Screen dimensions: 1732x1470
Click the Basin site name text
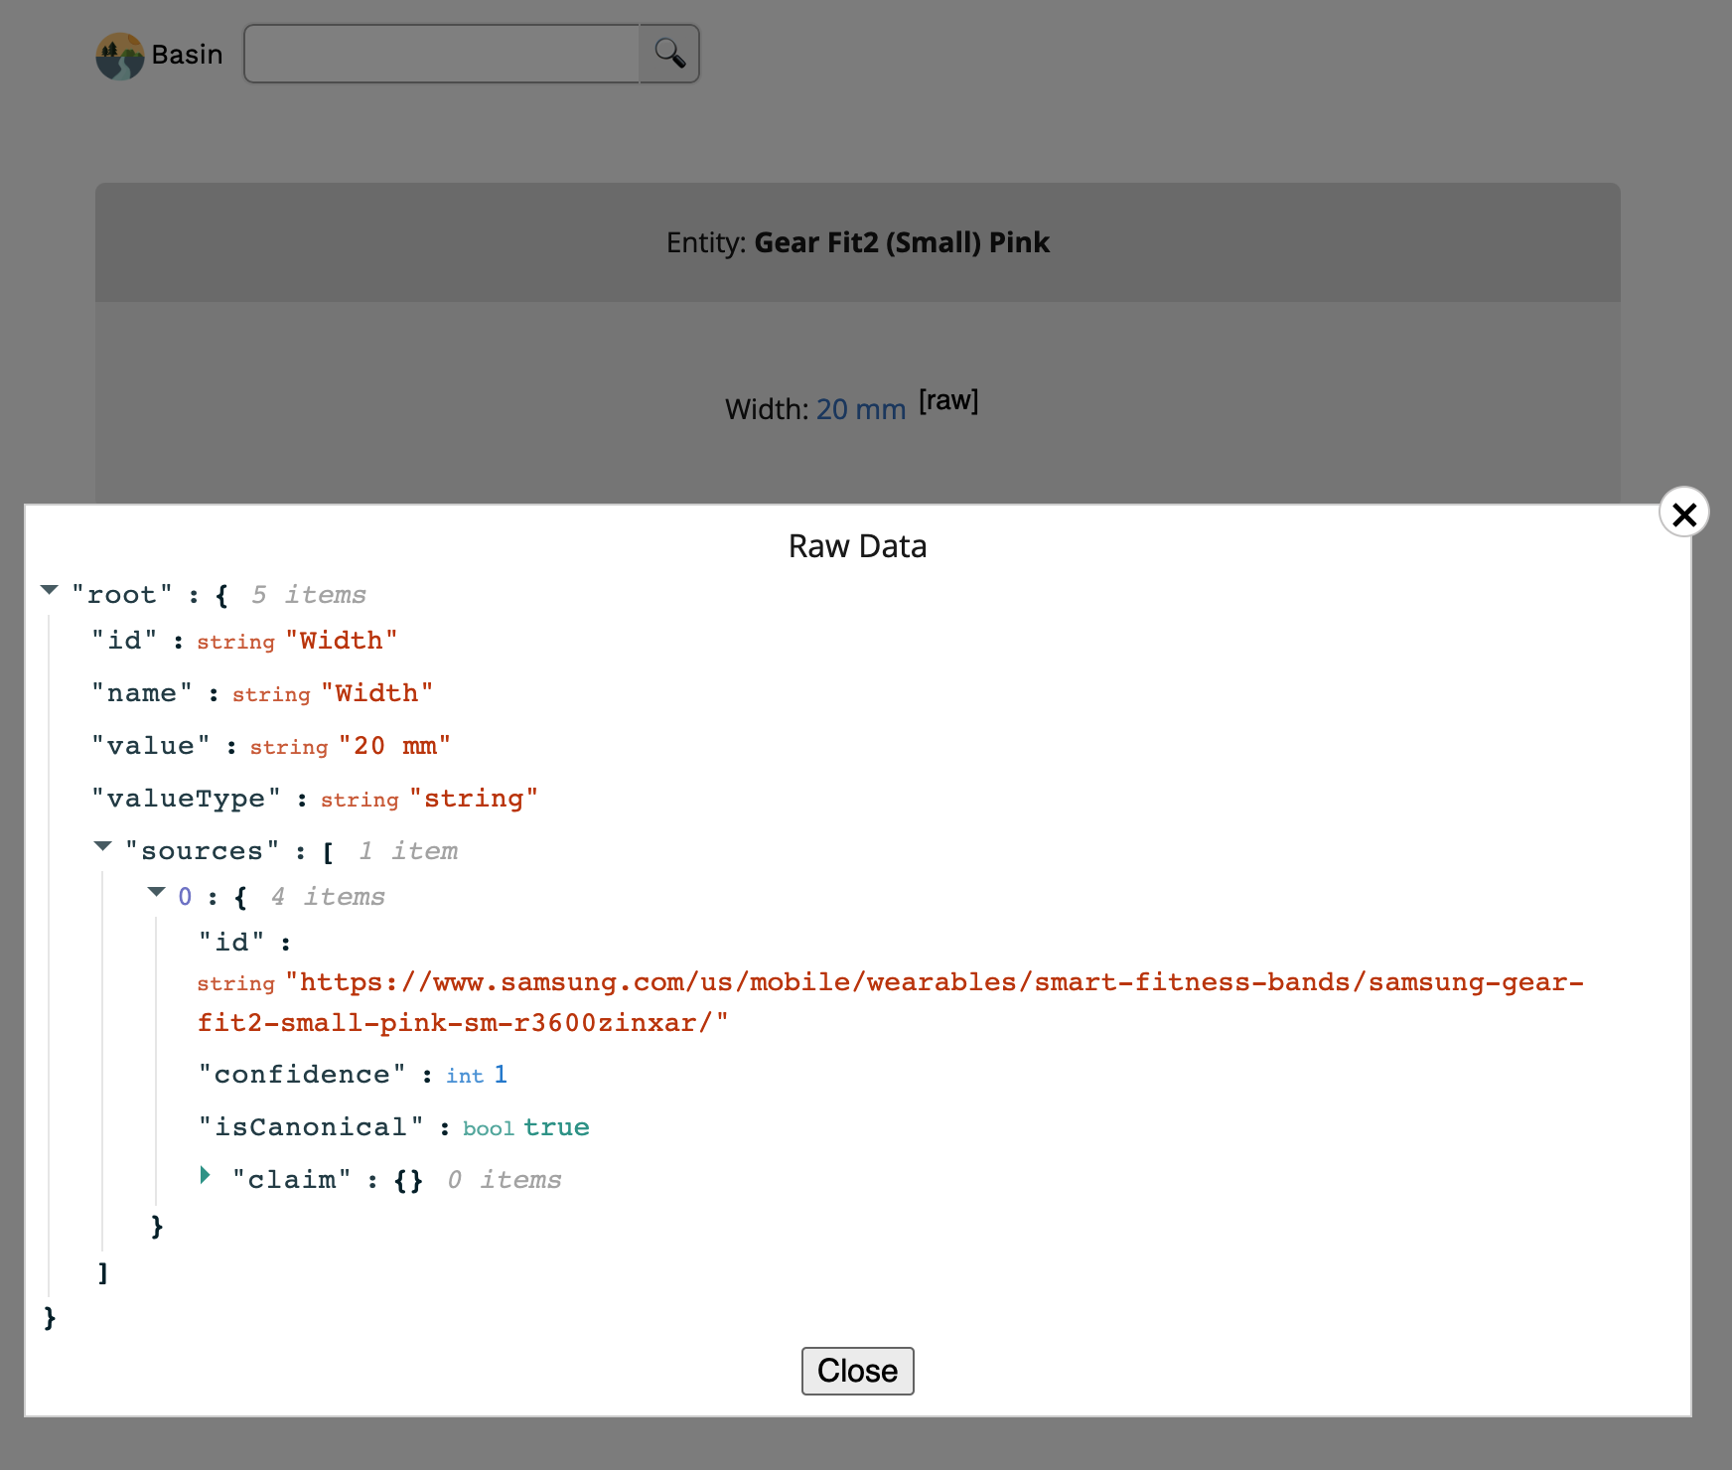point(187,55)
